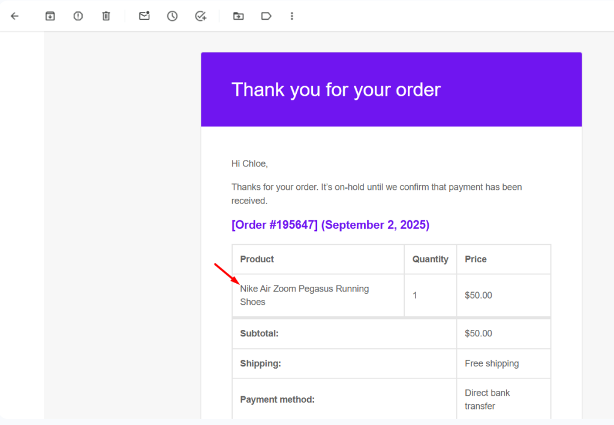
Task: Click the order date September 2, 2025
Action: [x=375, y=224]
